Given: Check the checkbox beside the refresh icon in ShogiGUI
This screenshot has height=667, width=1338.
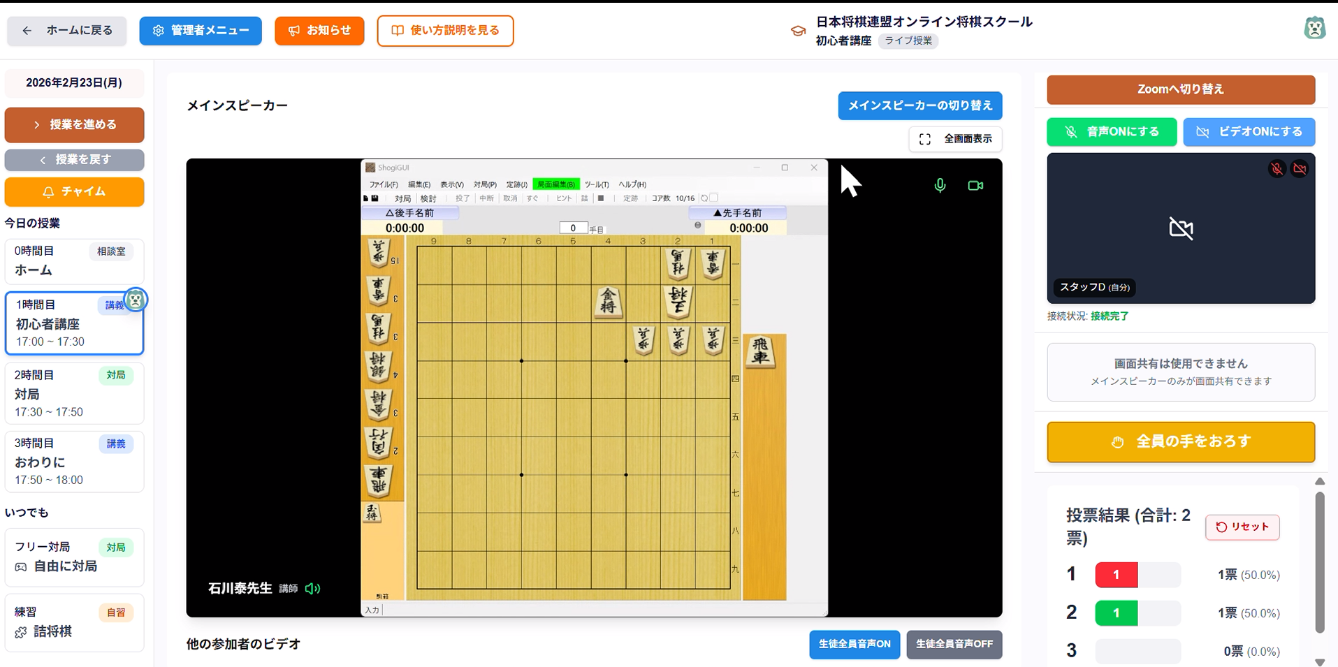Looking at the screenshot, I should 715,198.
